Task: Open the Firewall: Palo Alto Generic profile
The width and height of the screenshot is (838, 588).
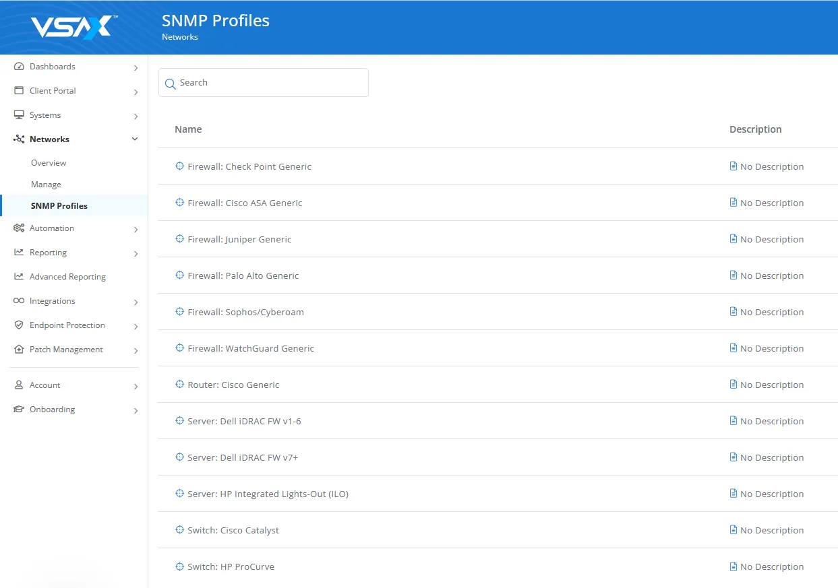Action: point(243,275)
